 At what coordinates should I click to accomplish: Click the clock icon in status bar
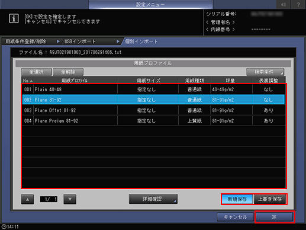(x=4, y=226)
